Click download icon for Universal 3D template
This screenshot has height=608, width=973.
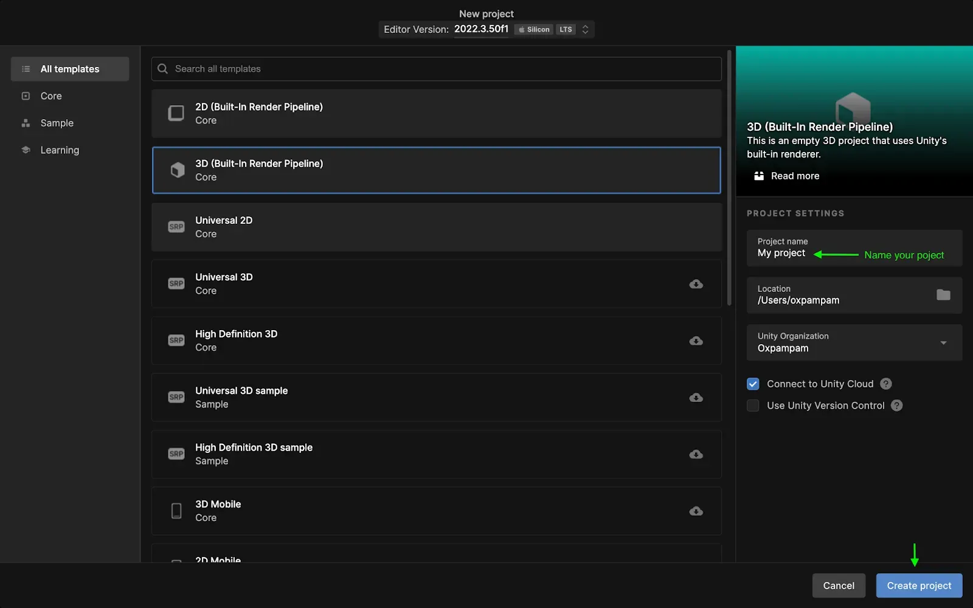click(696, 284)
